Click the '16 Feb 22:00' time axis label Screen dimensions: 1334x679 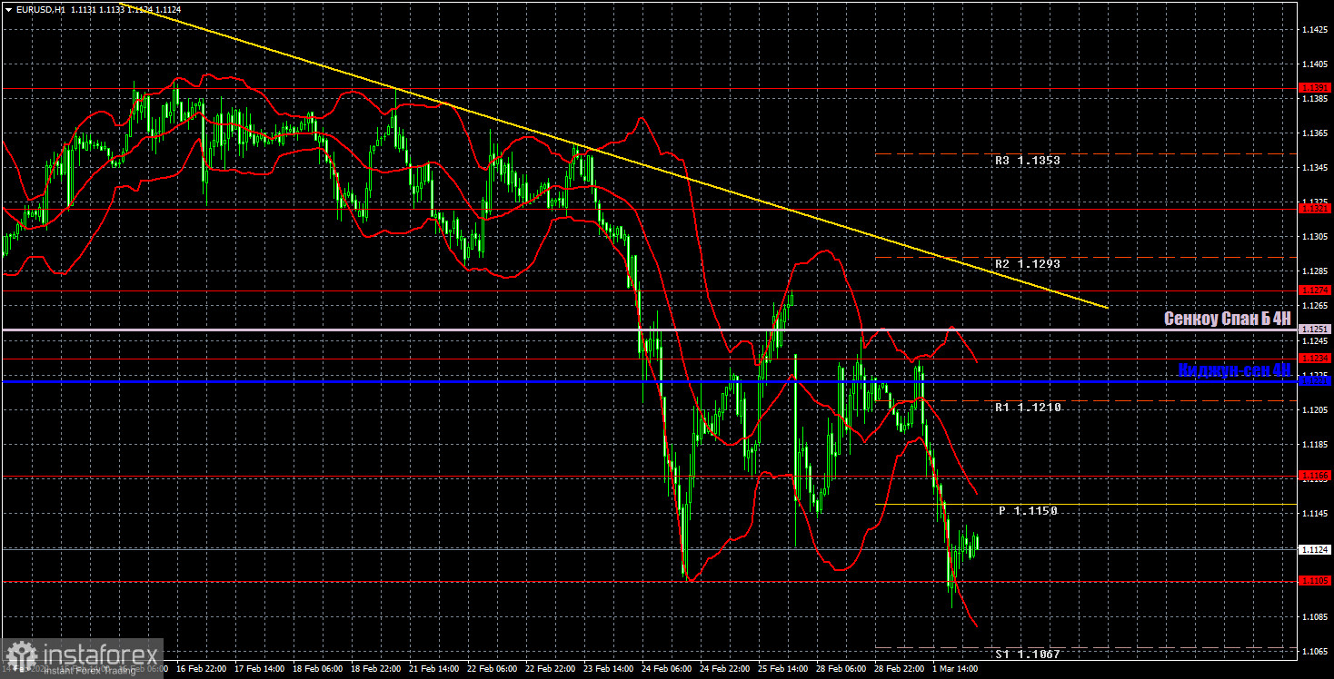201,668
